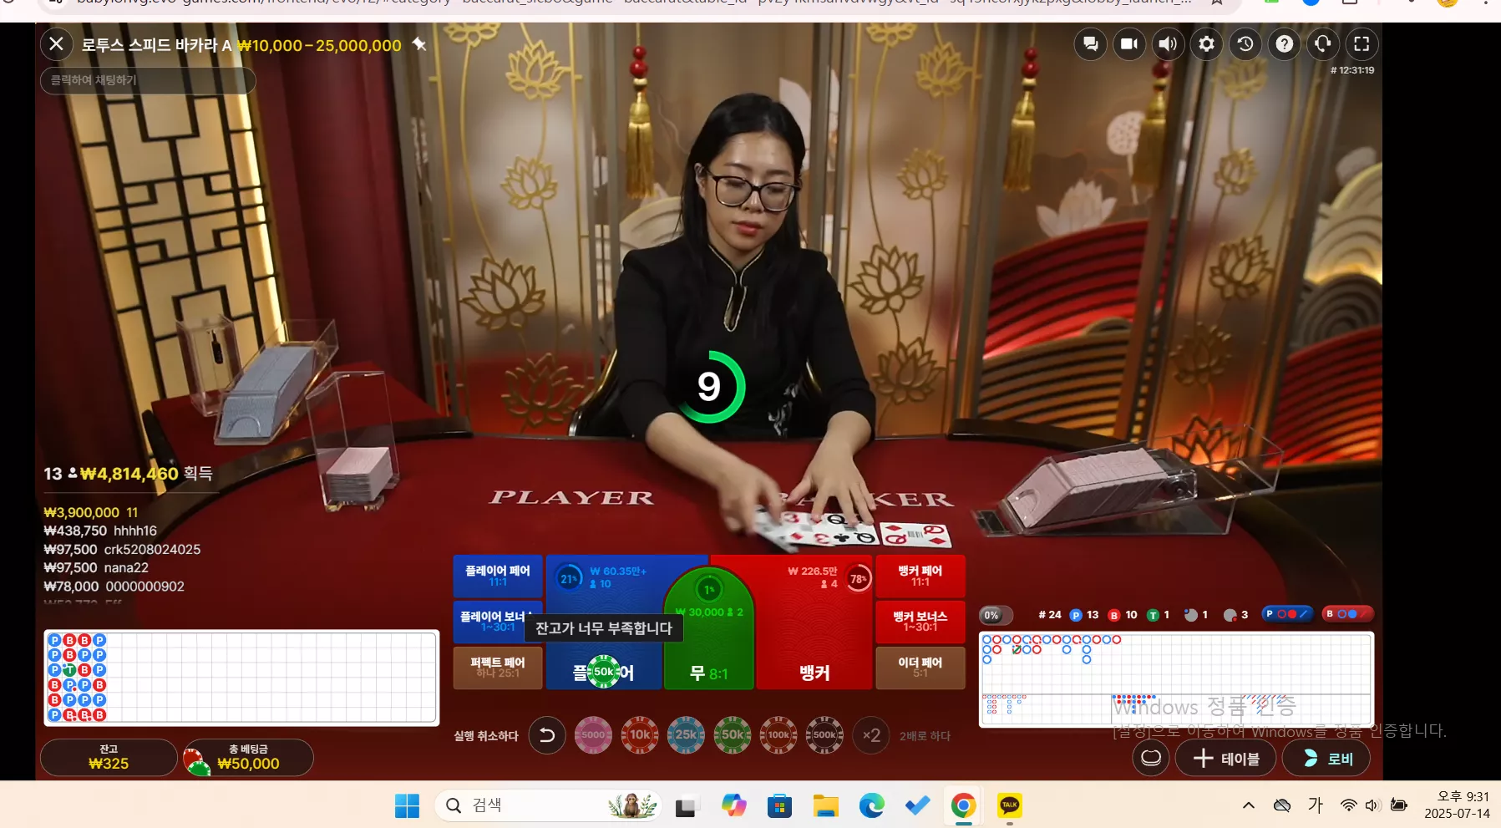
Task: Click the 총 베팅금 ₩50,000 total bet
Action: click(248, 757)
